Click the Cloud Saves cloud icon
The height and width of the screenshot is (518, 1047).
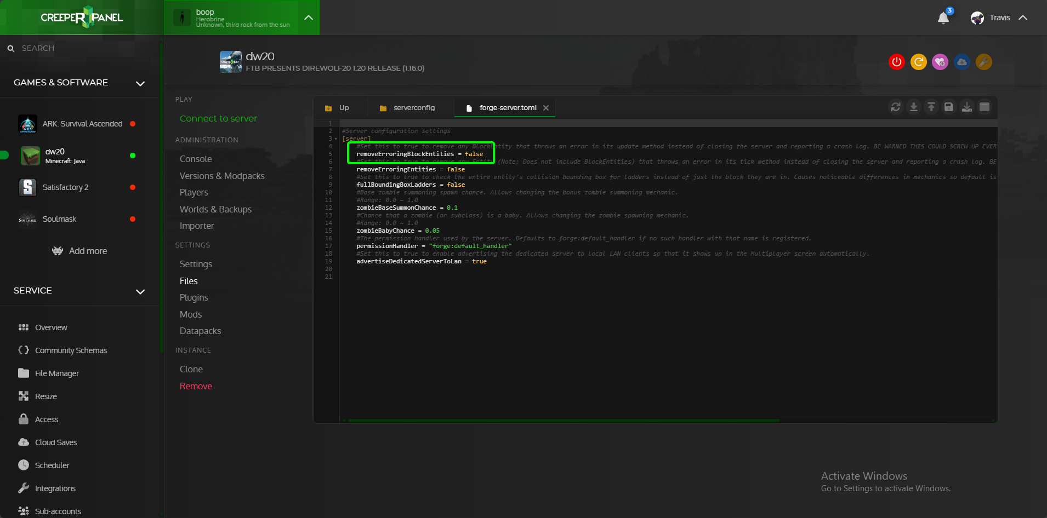pyautogui.click(x=24, y=442)
